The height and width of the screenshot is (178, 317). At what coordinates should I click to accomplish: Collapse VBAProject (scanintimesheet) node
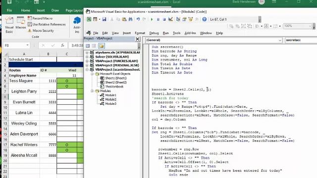coord(87,70)
